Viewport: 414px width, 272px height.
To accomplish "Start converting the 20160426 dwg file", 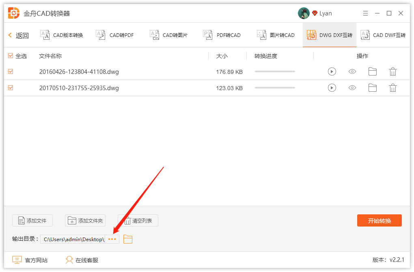I will tap(332, 71).
